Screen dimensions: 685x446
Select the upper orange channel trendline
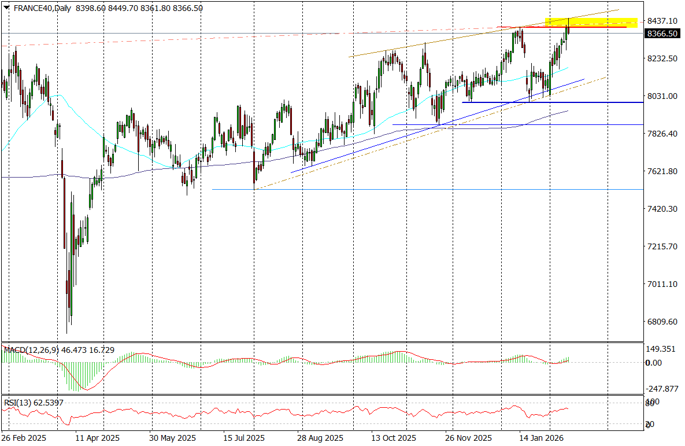462,38
